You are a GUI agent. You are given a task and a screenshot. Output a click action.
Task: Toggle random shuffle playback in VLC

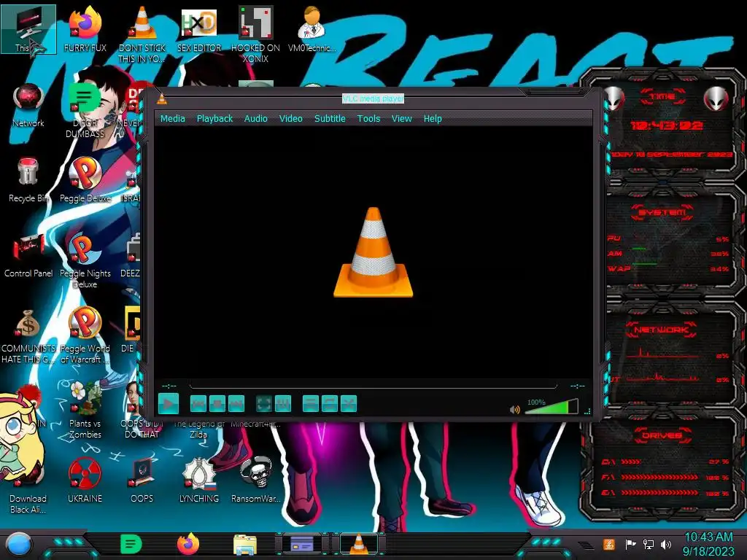(349, 404)
